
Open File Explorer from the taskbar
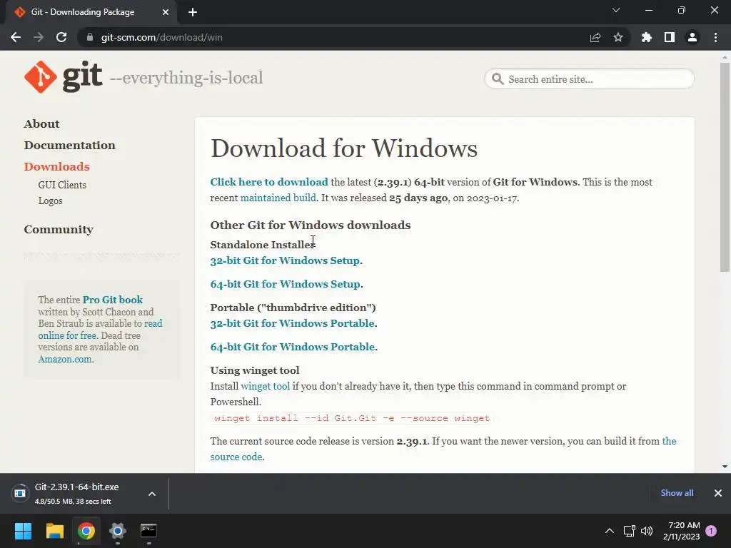click(54, 531)
